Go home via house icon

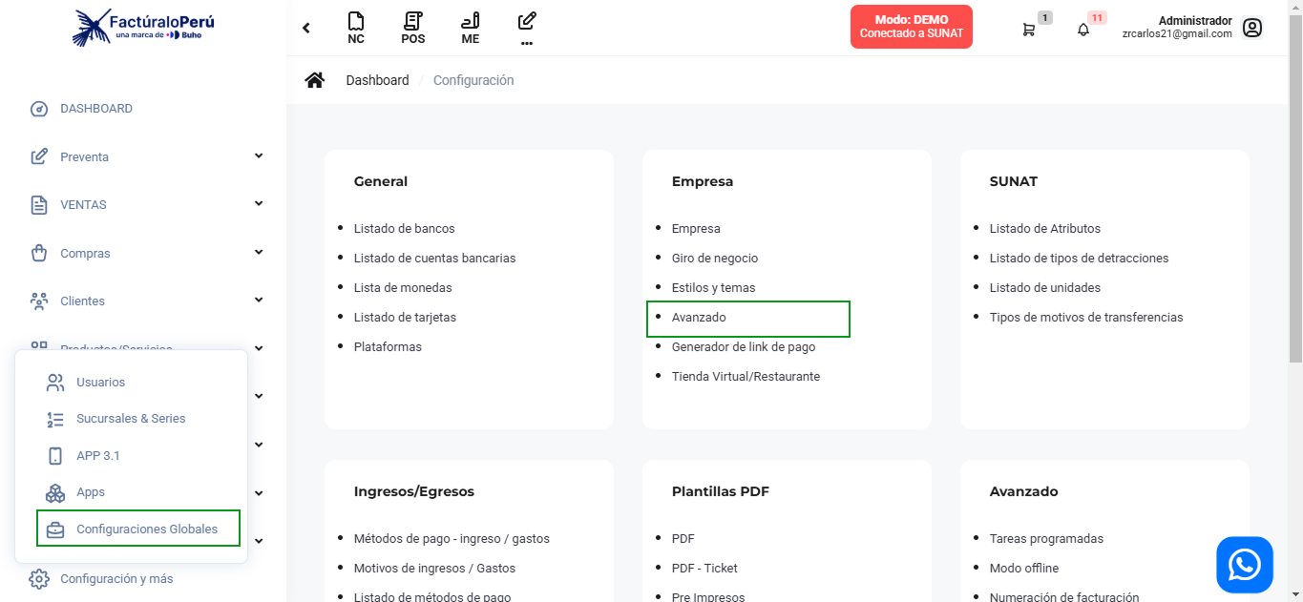314,80
